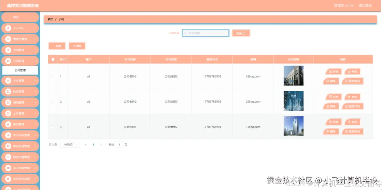
Task: Open 详情 for company 公司名称2
Action: 334,97
